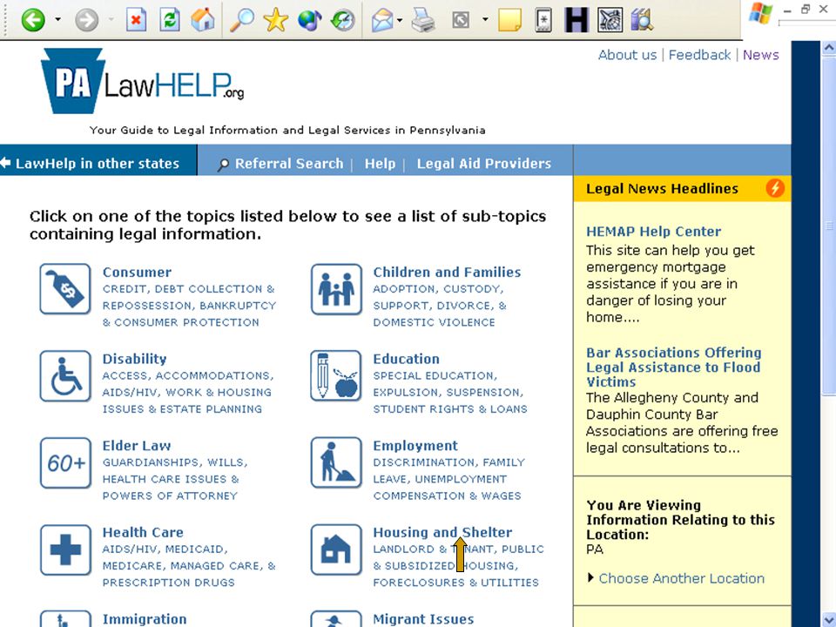Open the Forward button history dropdown arrow
836x627 pixels.
[x=111, y=20]
